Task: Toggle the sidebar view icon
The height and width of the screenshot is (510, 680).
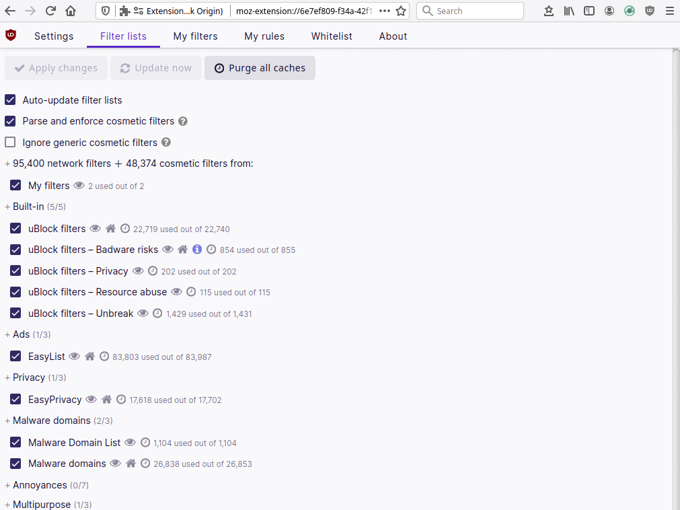Action: 589,11
